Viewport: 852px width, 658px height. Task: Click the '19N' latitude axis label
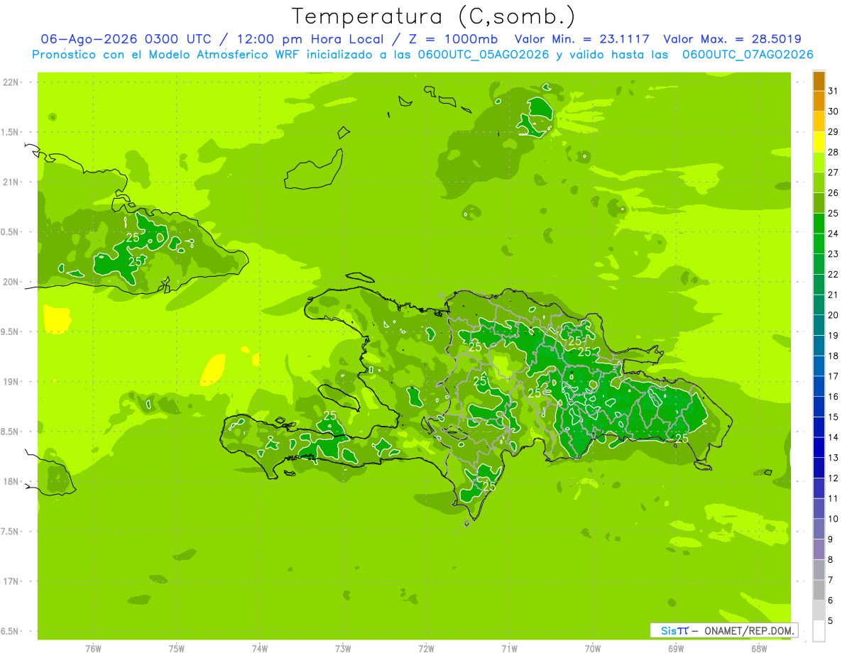11,382
